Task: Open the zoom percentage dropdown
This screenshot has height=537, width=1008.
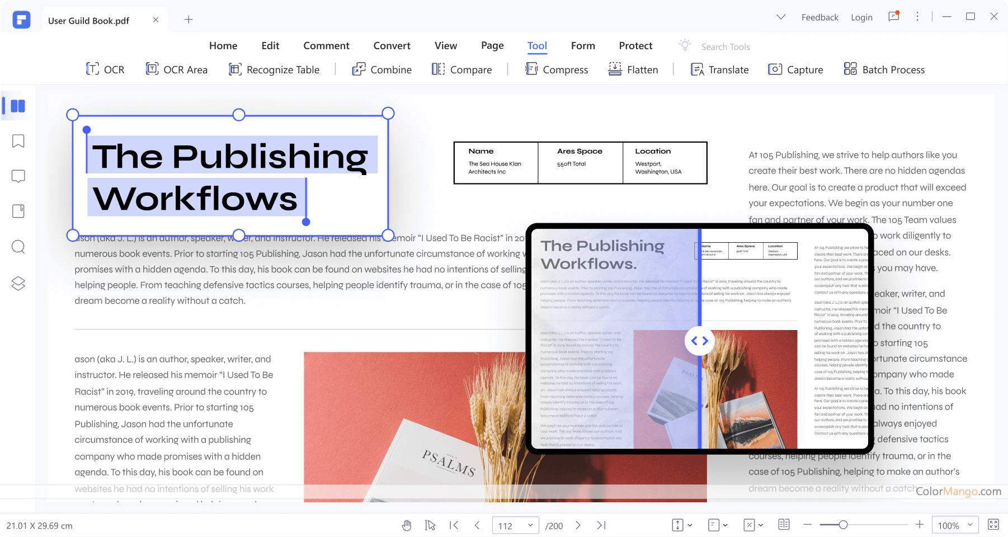Action: pos(955,525)
